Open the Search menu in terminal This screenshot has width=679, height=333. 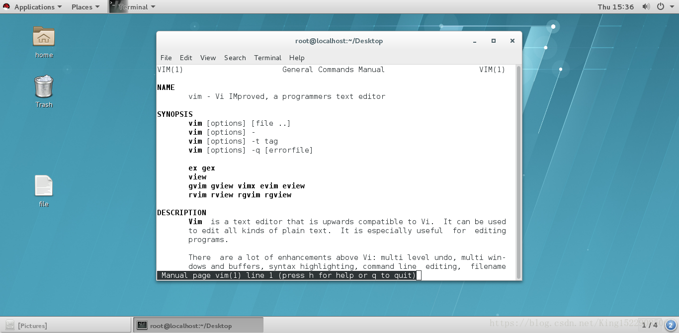pyautogui.click(x=235, y=58)
